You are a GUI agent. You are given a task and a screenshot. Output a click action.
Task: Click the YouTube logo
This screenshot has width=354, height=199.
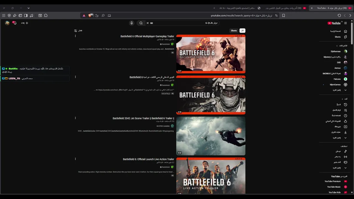click(x=334, y=23)
